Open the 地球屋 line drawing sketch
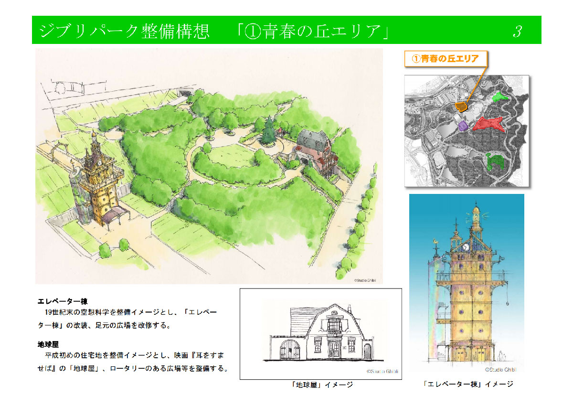This screenshot has width=573, height=406. (320, 334)
